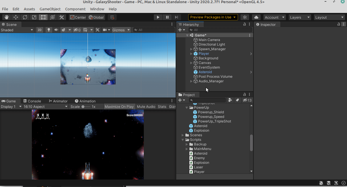Viewport: 347px width, 187px height.
Task: Open the Layers dropdown
Action: tap(300, 17)
